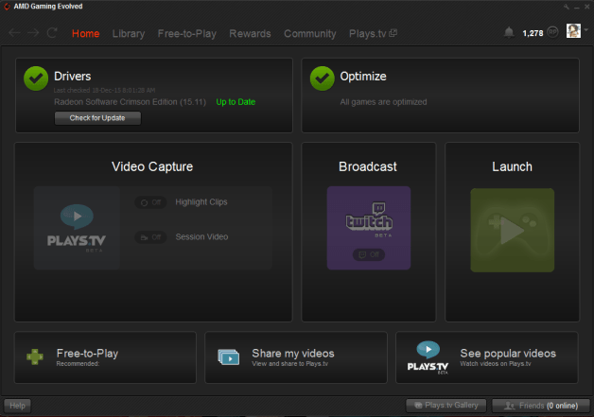The height and width of the screenshot is (417, 594).
Task: Toggle Session Video switch
Action: 148,237
